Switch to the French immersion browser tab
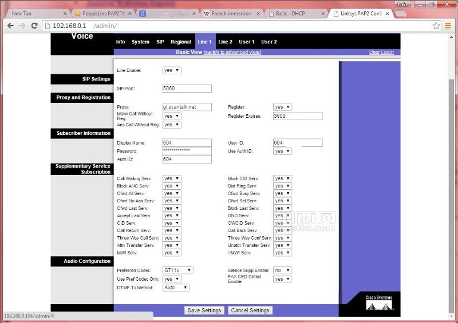Screen dimensions: 458x323 232,13
